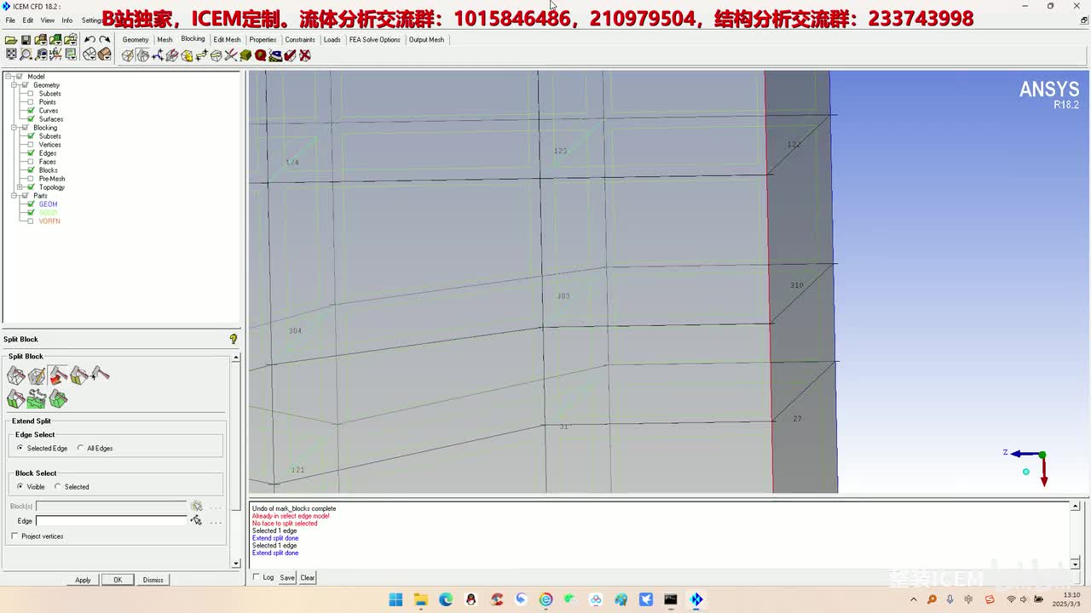Edit Block tool icon
Viewport: 1091px width, 613px height.
tap(172, 55)
